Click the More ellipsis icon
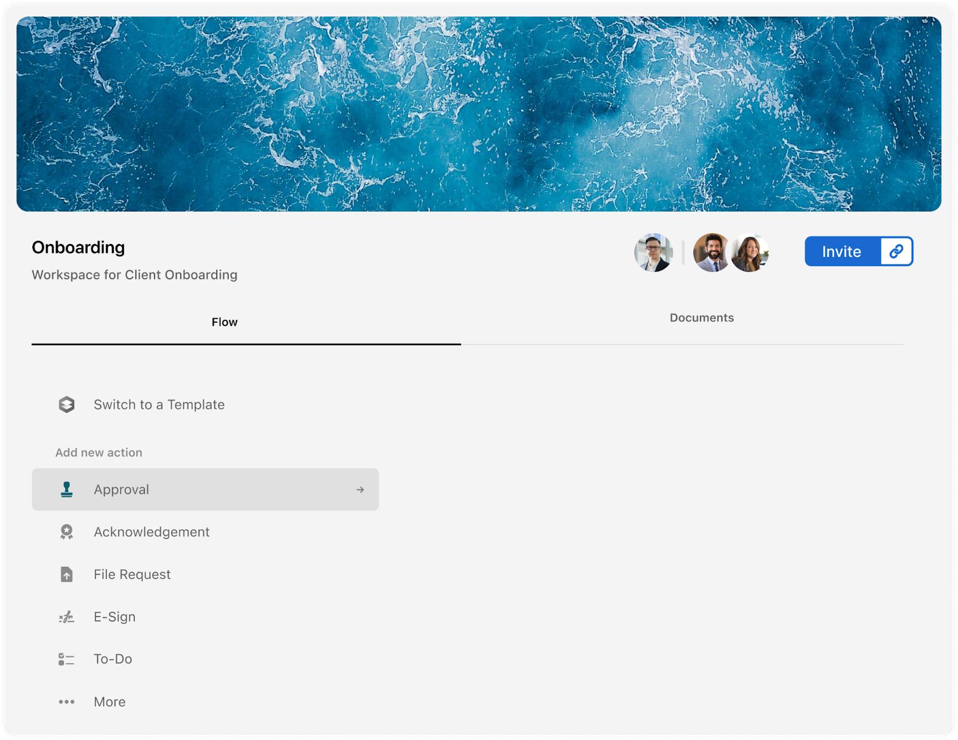 (x=66, y=701)
